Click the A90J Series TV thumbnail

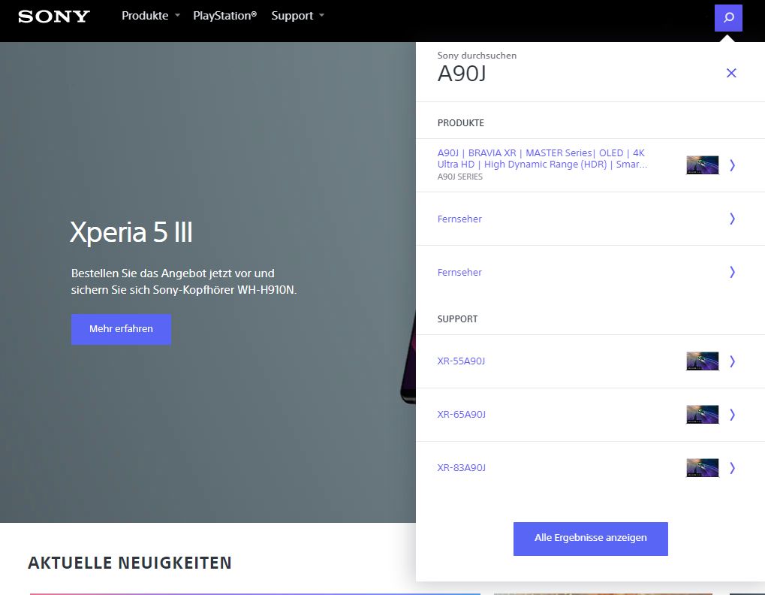[702, 165]
